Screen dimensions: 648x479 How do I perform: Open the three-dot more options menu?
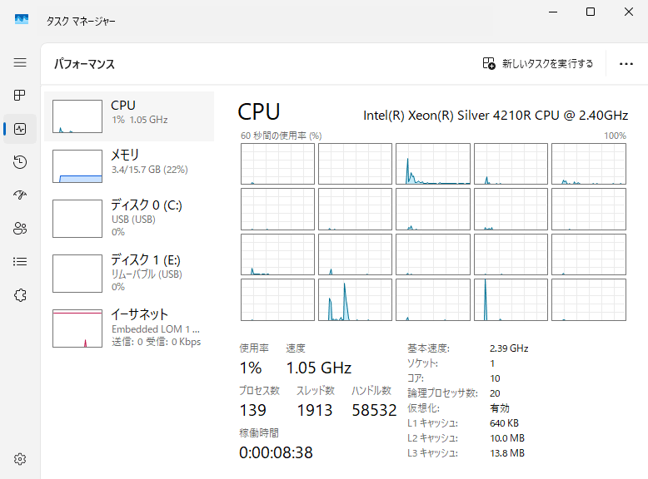626,64
